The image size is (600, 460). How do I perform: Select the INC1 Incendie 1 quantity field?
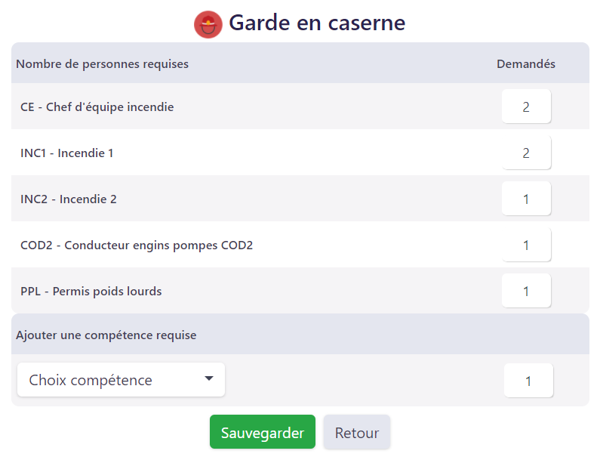[526, 153]
